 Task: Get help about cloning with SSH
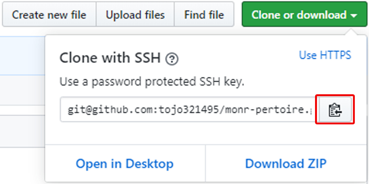172,59
